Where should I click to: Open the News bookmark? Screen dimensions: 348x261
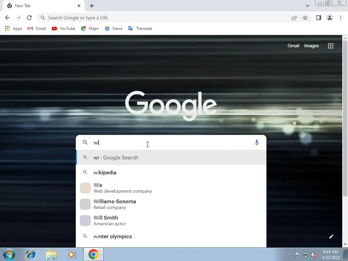click(114, 29)
